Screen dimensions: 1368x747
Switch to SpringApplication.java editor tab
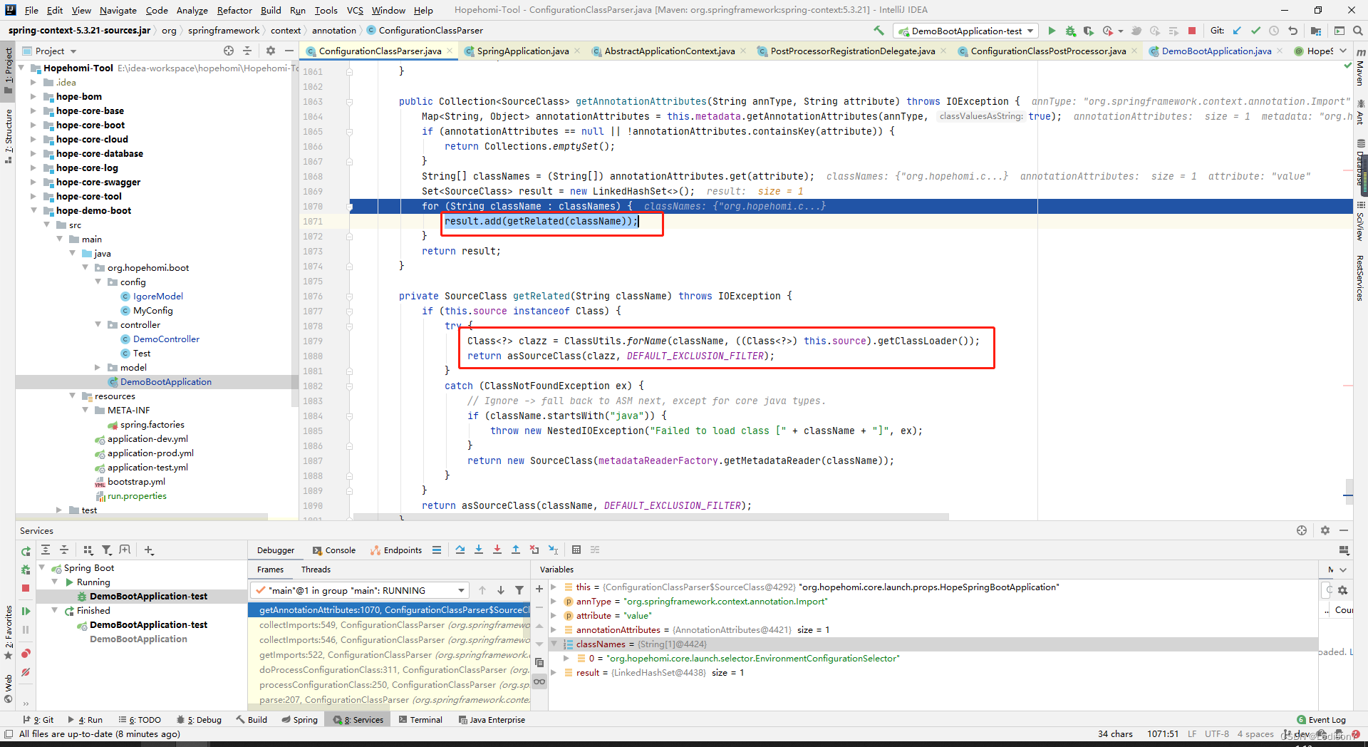coord(522,51)
